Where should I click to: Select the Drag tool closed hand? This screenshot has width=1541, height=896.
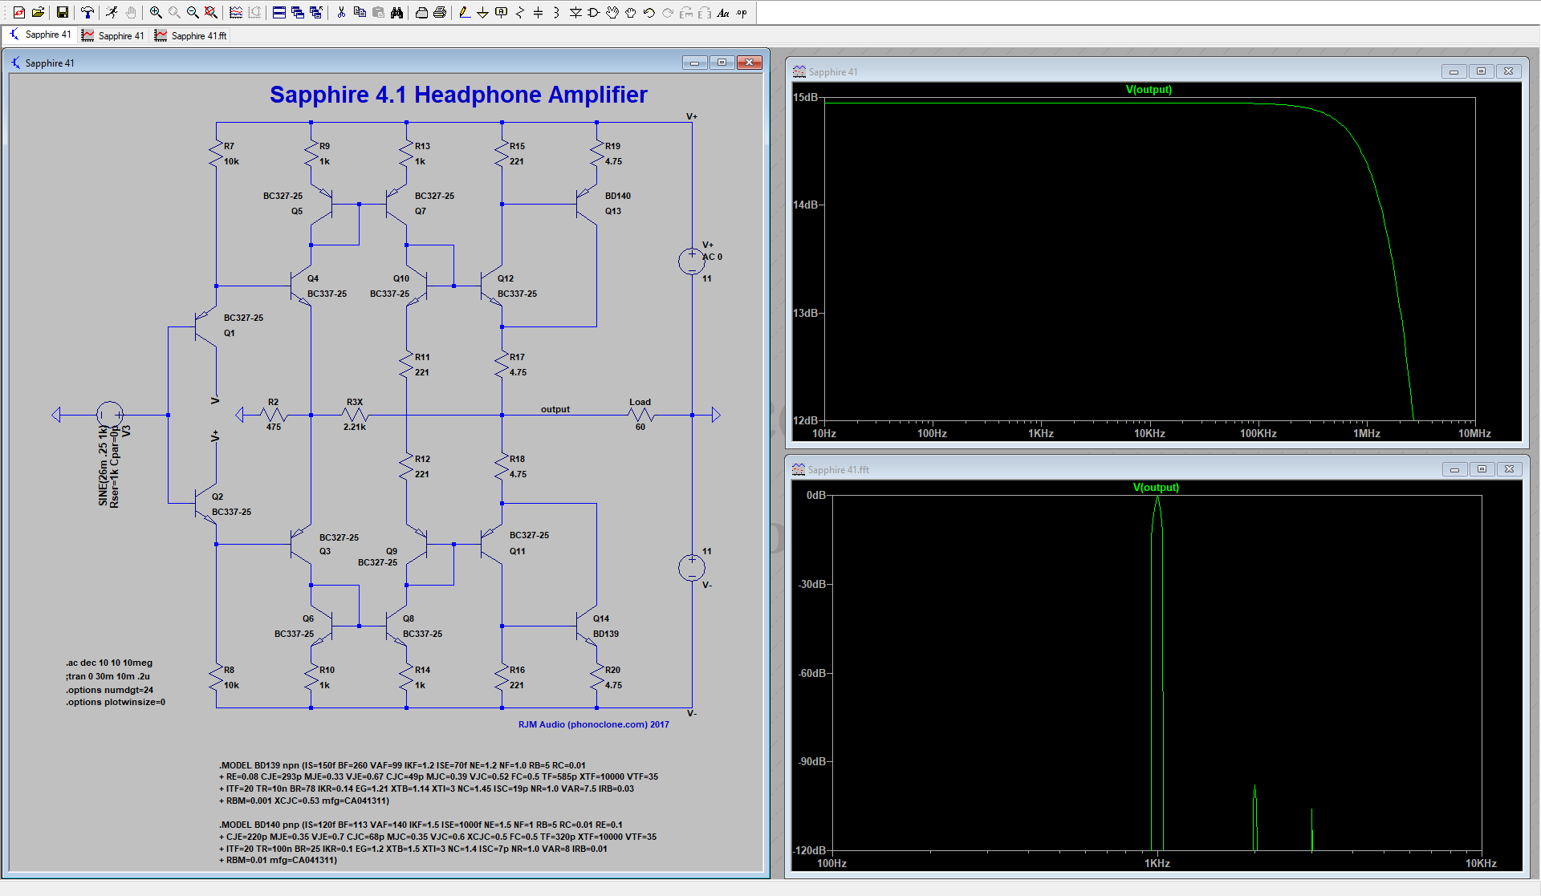[631, 12]
